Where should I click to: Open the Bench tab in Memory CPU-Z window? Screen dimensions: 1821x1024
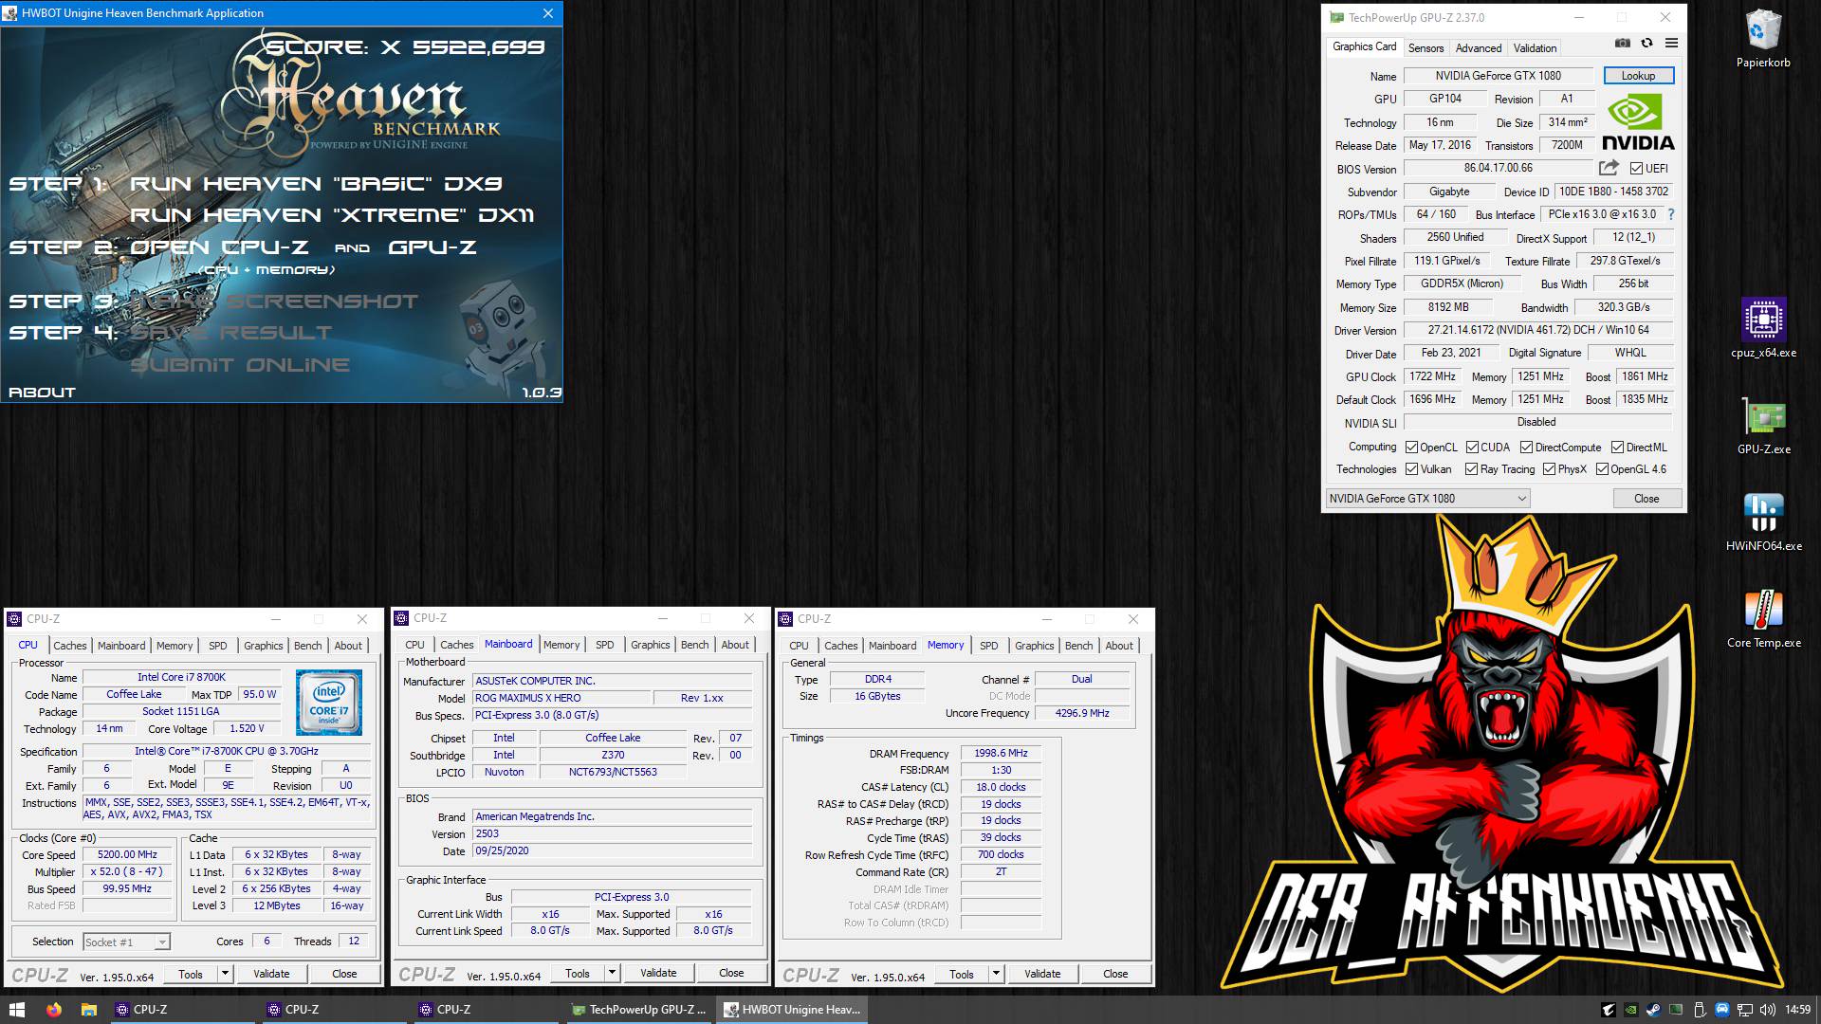(1078, 646)
